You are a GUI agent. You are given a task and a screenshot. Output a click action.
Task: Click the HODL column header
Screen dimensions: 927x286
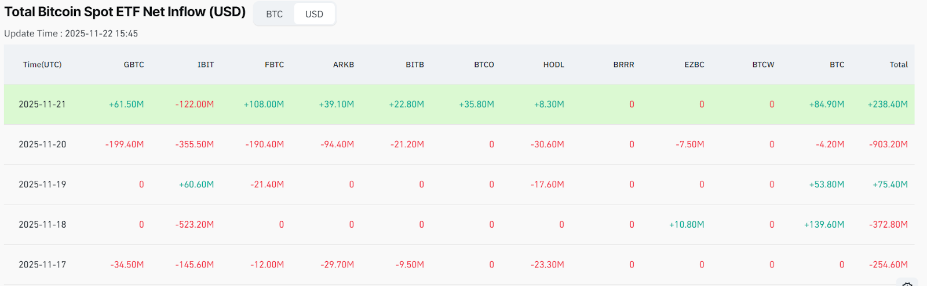pos(553,65)
